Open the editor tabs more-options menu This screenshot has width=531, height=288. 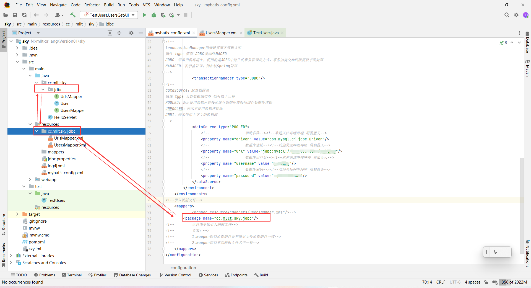[x=519, y=33]
